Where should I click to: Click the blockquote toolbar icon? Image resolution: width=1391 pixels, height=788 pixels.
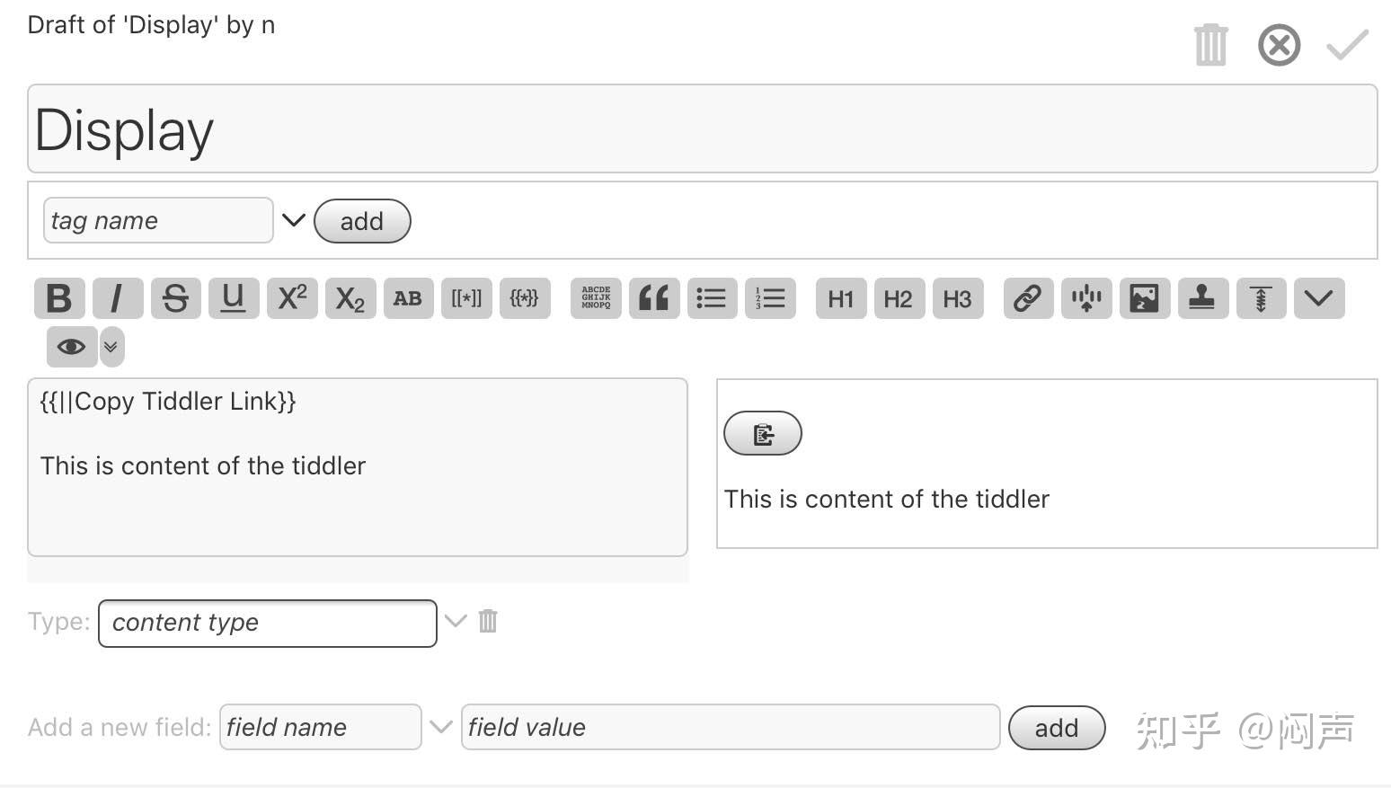[x=653, y=298]
